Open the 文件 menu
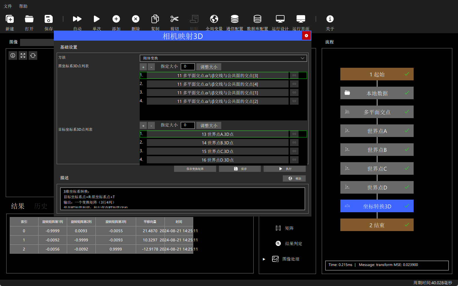Screen dimensions: 458x286 [x=8, y=6]
